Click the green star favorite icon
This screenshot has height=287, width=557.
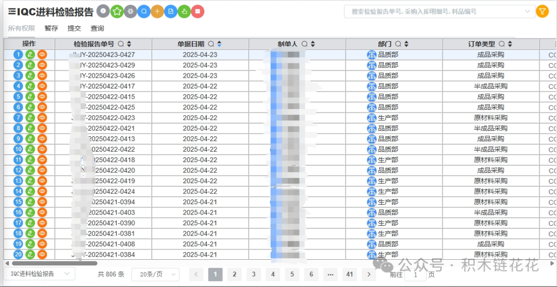coord(117,11)
